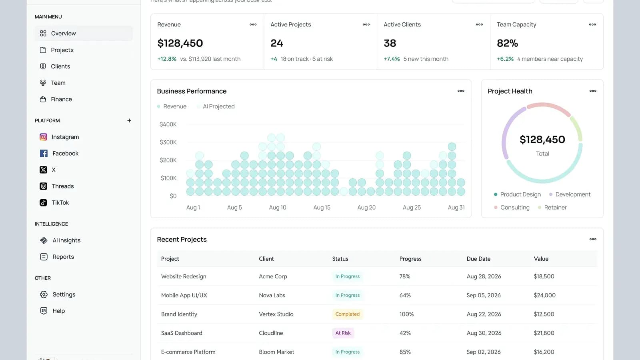Image resolution: width=640 pixels, height=360 pixels.
Task: Click the Settings gear icon
Action: click(44, 294)
